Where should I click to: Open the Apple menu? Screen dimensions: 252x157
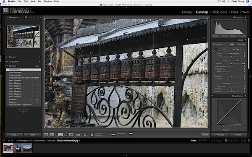[4, 1]
